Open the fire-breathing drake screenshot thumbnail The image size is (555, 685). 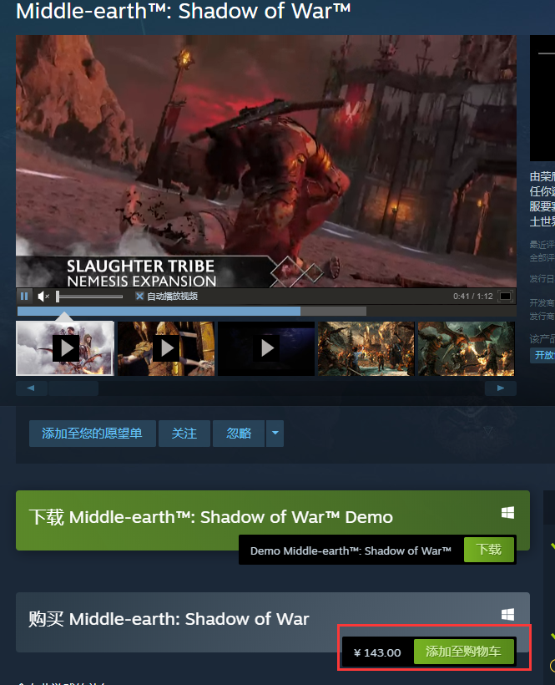[x=466, y=348]
